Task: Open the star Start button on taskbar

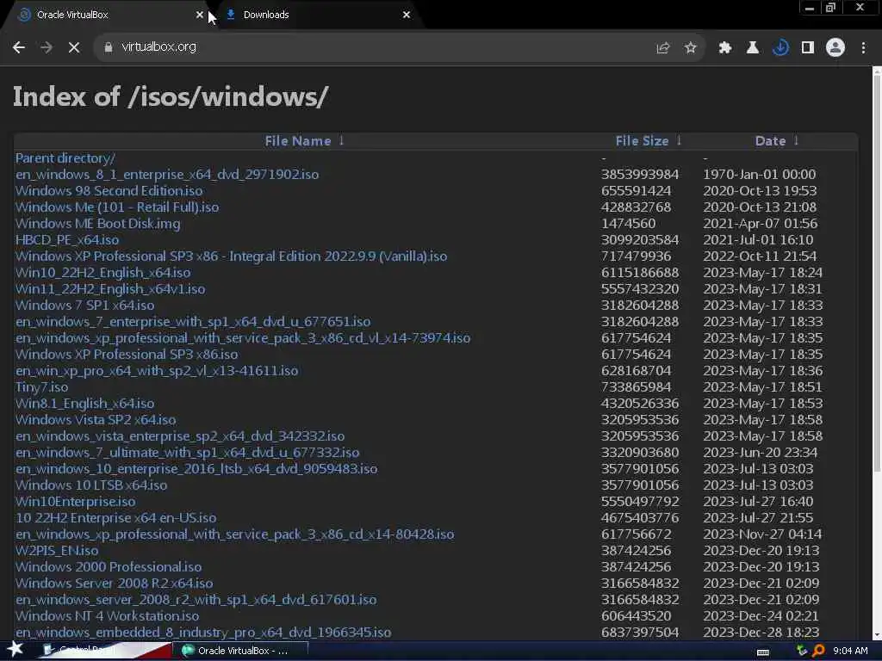Action: (15, 649)
